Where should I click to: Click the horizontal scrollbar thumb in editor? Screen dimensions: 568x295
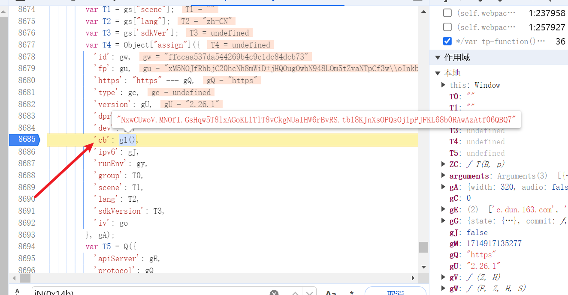pos(25,278)
